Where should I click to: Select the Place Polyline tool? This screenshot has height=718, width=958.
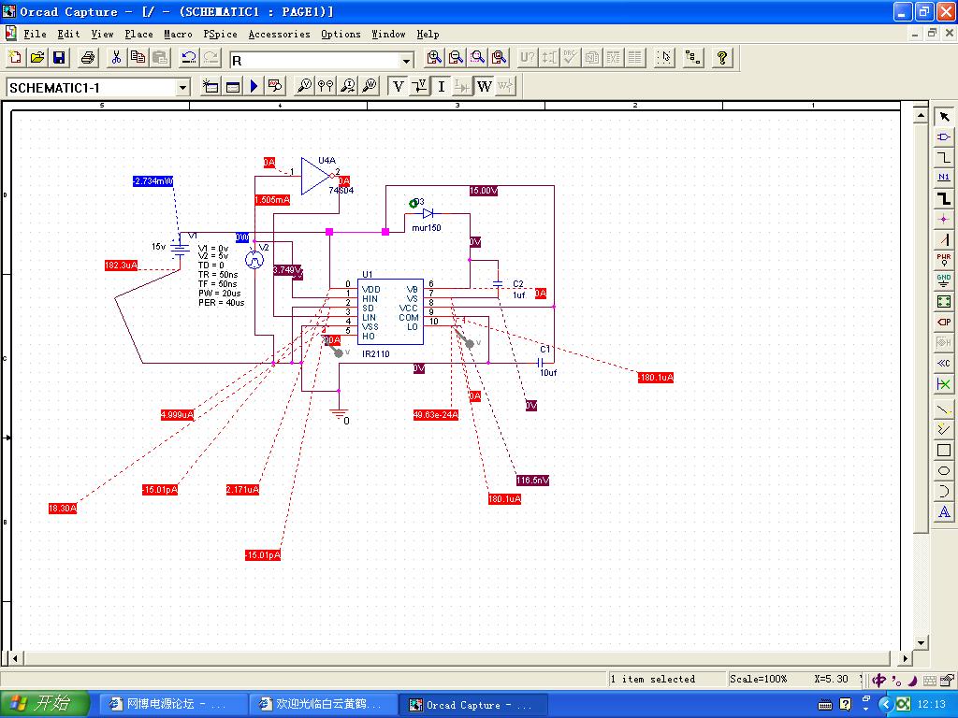(944, 429)
